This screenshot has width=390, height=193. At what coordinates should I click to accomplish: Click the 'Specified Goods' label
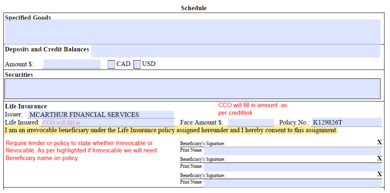(x=28, y=17)
